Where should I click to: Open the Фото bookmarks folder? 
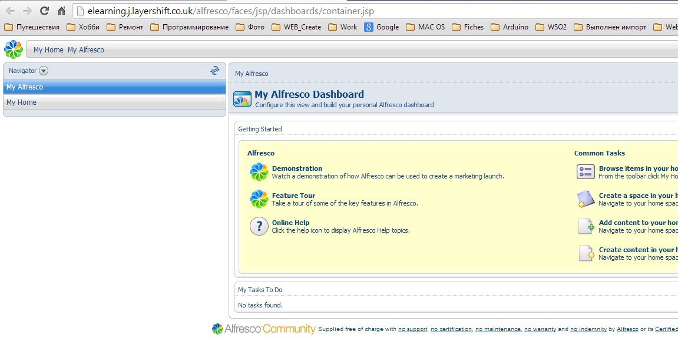coord(250,27)
